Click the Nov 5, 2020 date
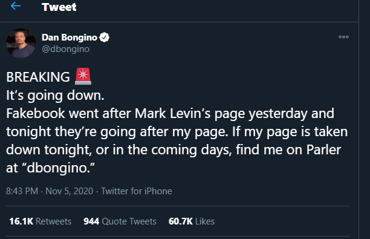This screenshot has height=239, width=370. coord(69,191)
